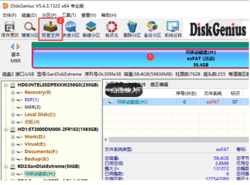
Task: Collapse the HD1:ST2000DM008 disk node
Action: tap(6, 129)
